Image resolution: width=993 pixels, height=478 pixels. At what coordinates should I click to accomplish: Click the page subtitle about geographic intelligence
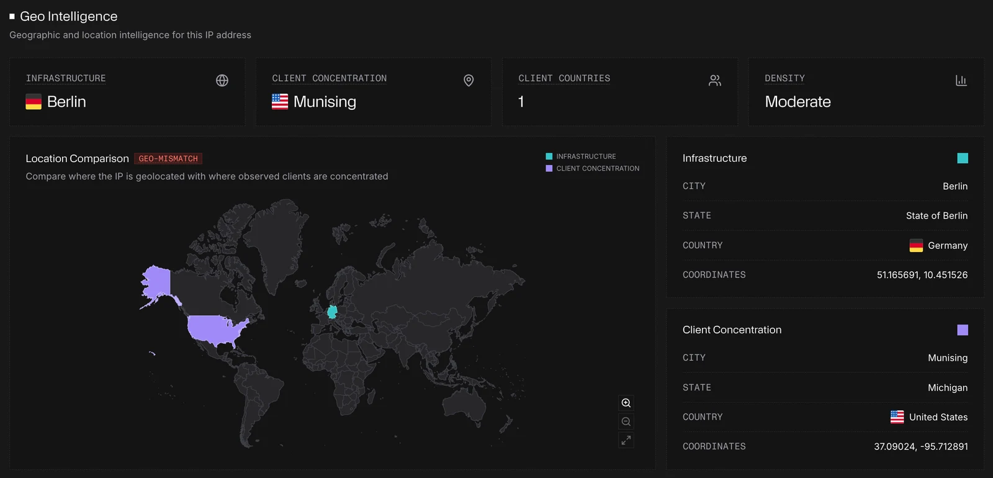(x=130, y=35)
